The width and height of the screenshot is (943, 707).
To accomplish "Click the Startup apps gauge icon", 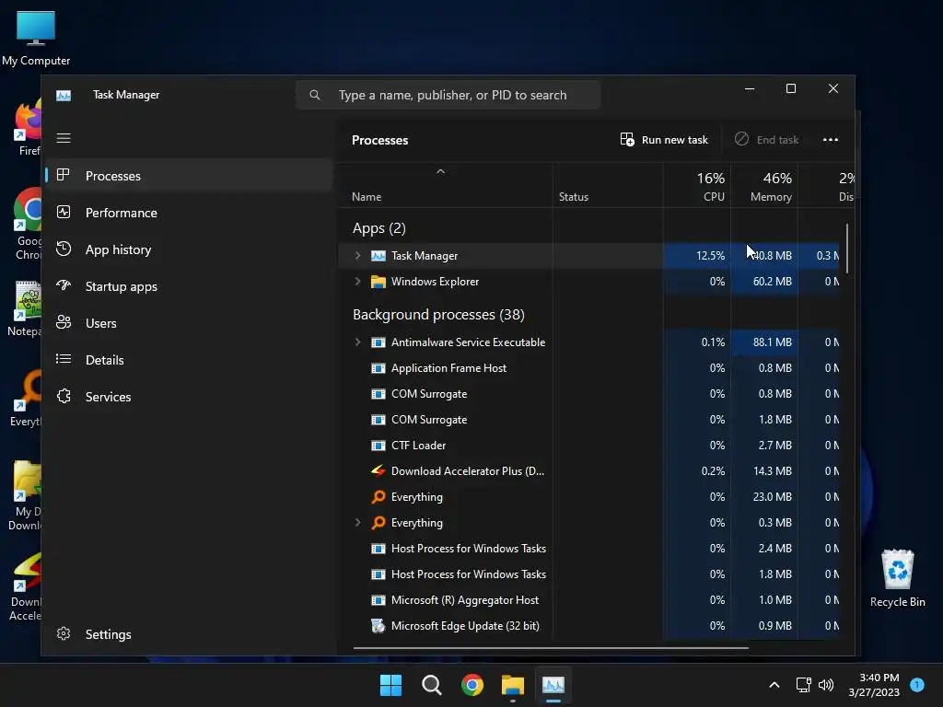I will point(64,285).
